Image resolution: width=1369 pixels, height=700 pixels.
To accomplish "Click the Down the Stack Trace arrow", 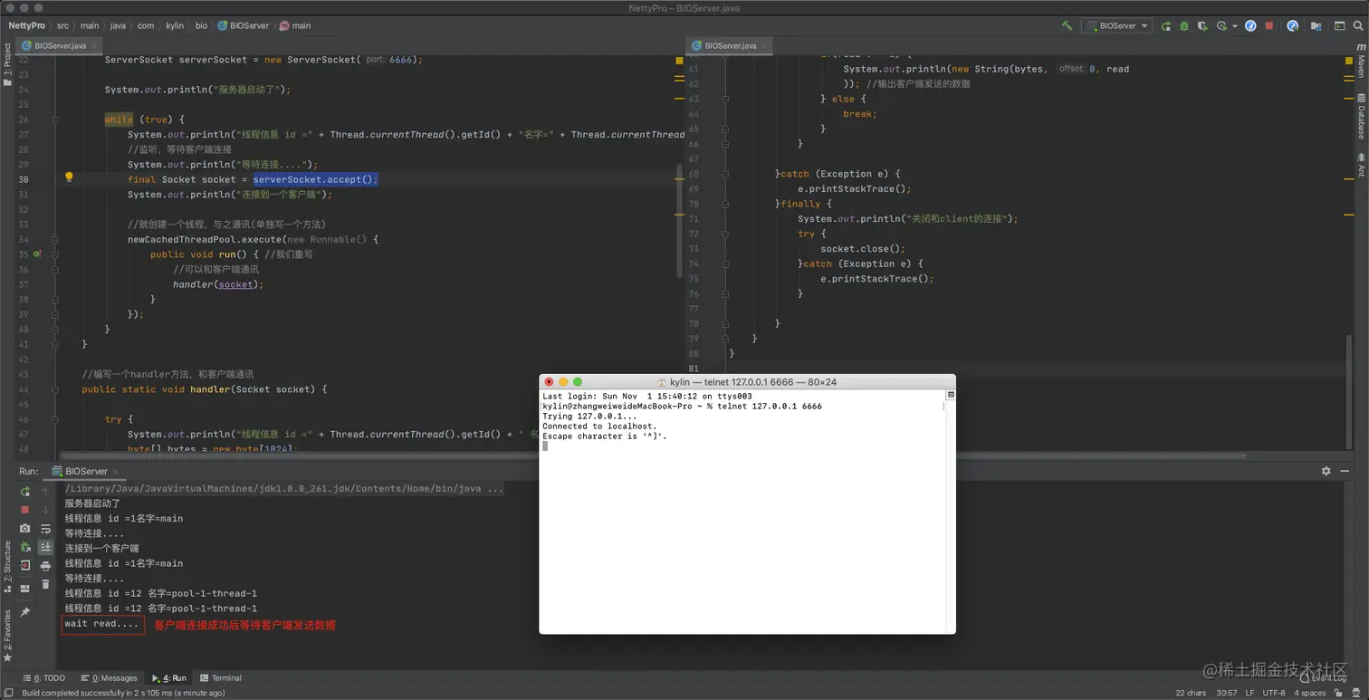I will click(x=45, y=510).
